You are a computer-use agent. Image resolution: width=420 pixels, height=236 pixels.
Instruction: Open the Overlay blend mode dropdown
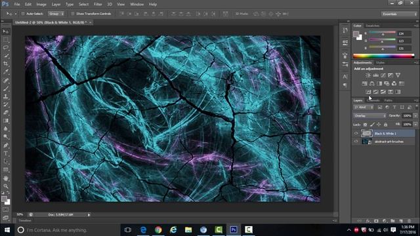(x=369, y=116)
